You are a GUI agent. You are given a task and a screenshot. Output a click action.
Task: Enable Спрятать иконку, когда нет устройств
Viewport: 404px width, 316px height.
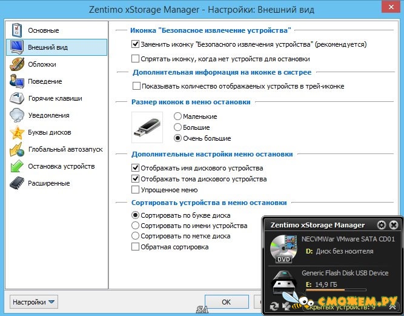tap(135, 59)
